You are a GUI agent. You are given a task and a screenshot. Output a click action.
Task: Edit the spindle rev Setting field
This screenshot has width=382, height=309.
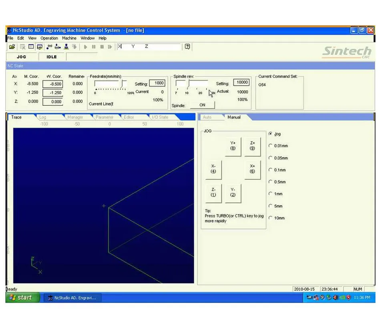click(241, 82)
